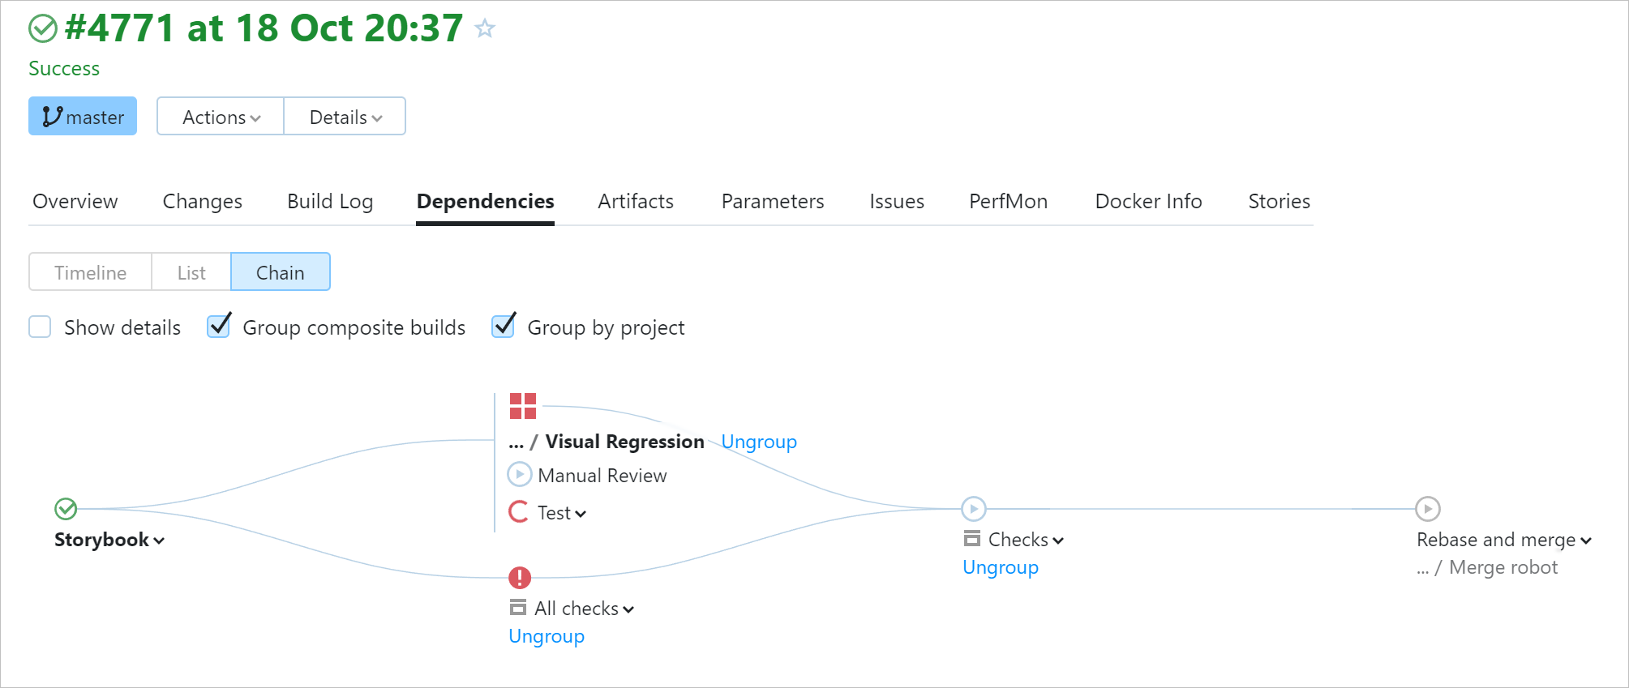Enable the Show details checkbox
Viewport: 1629px width, 688px height.
[40, 327]
